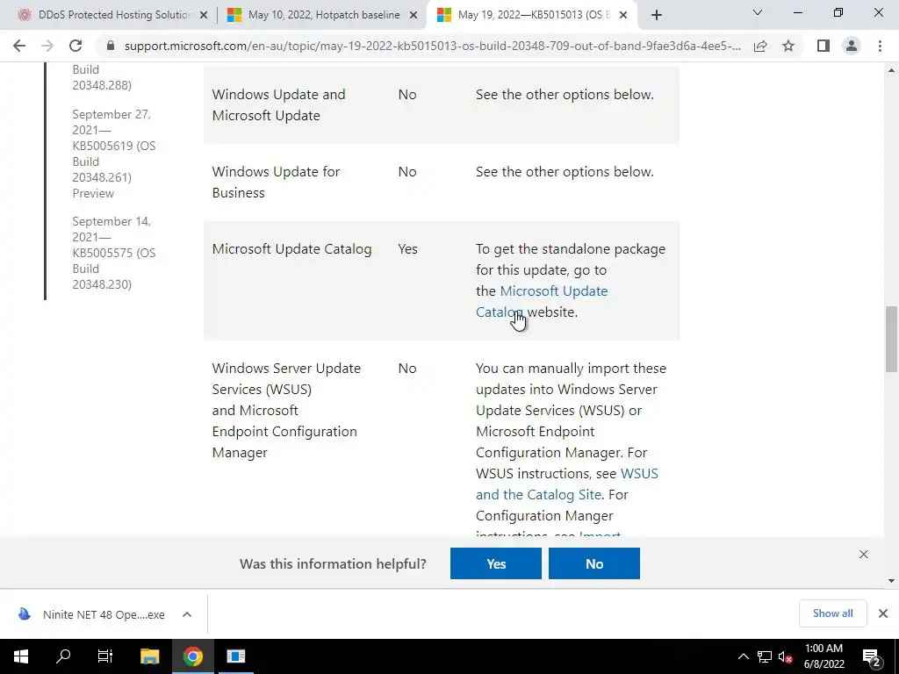
Task: Close the DDoS Protected Hosting tab
Action: pos(204,16)
